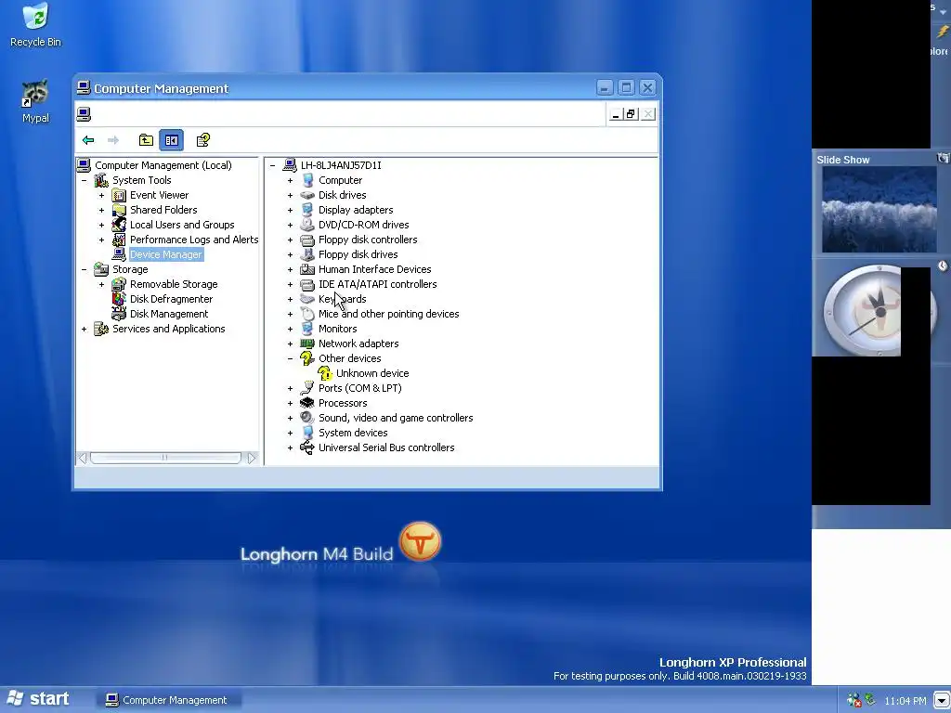951x713 pixels.
Task: Click Computer Management taskbar button
Action: coord(169,700)
